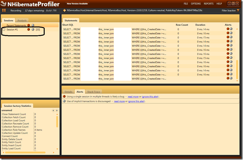Viewport: 243px width, 160px height.
Task: Ignore the implicit transactions alert
Action: point(136,101)
